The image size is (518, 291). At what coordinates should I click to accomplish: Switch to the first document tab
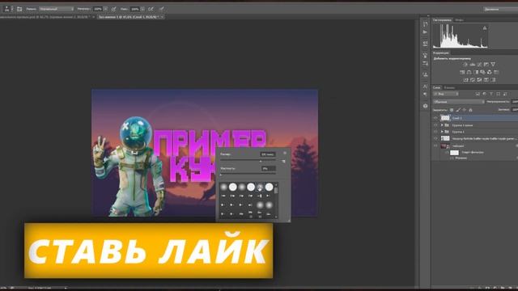45,17
